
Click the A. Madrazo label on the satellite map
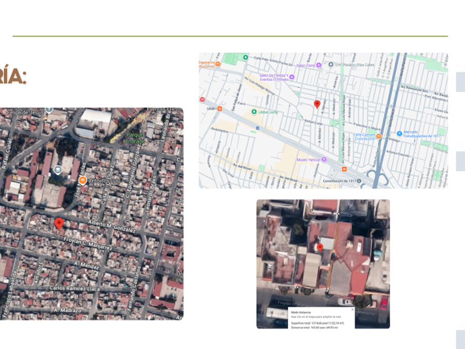tap(68, 310)
